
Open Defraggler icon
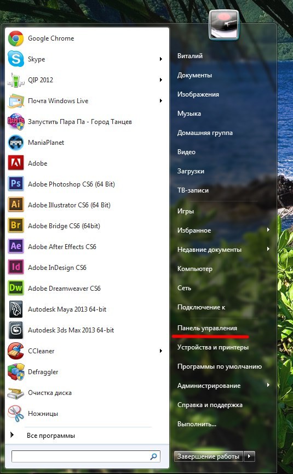16,371
